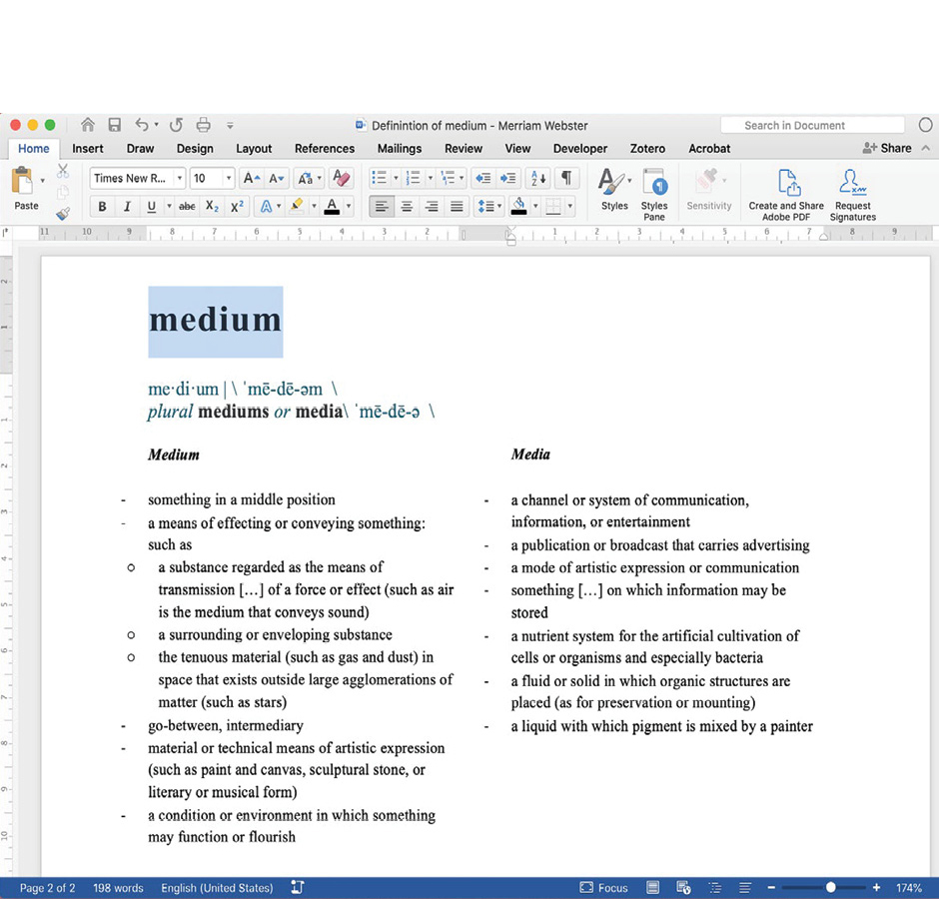Switch to the References tab
Image resolution: width=939 pixels, height=899 pixels.
point(325,148)
